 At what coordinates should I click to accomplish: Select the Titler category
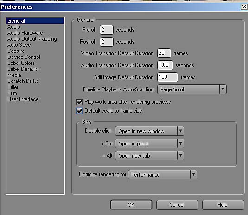click(13, 87)
